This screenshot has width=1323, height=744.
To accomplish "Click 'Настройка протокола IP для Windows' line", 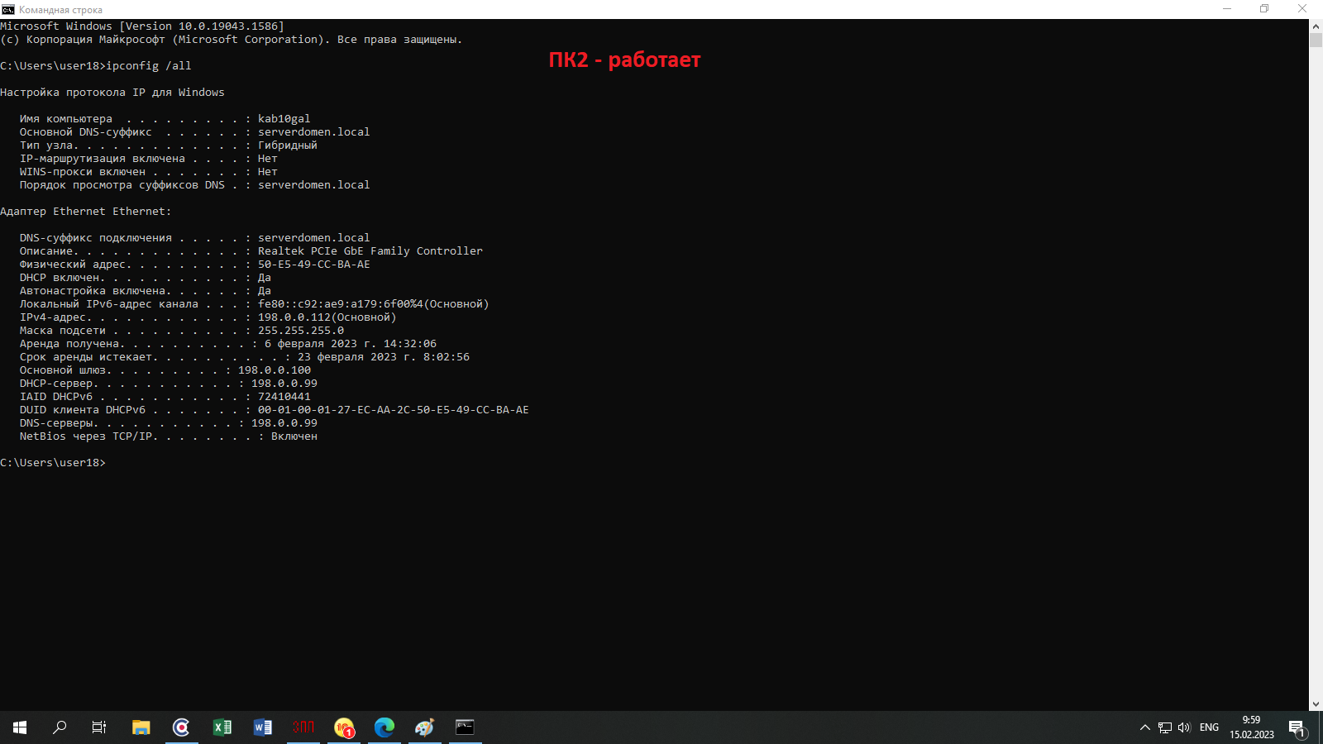I will [112, 93].
